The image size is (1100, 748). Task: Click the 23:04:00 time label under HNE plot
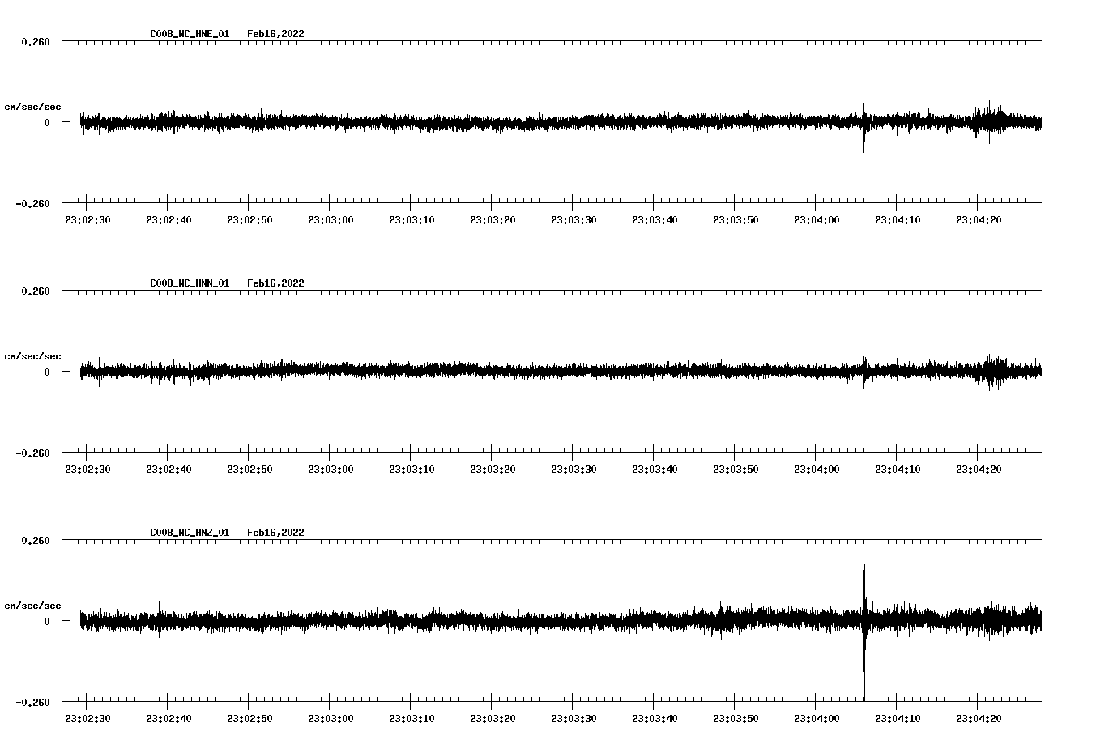(816, 220)
